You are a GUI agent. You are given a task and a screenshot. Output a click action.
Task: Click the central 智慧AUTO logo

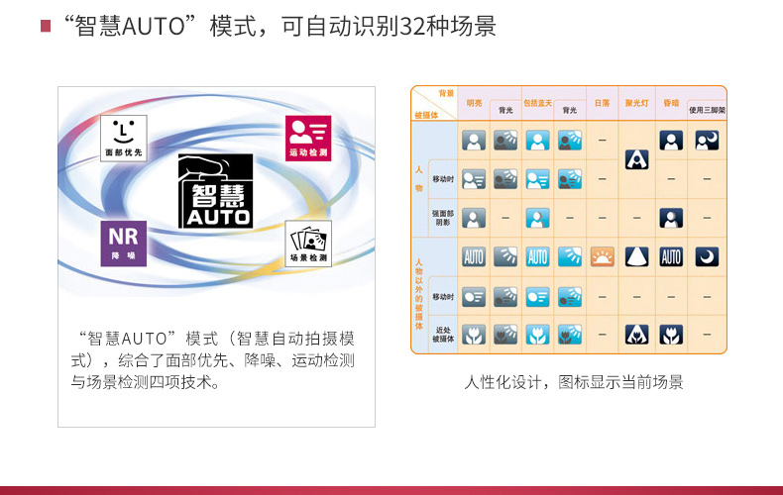pos(215,191)
